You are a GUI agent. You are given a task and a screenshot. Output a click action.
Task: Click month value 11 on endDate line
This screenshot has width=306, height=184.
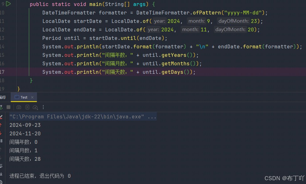pos(203,30)
